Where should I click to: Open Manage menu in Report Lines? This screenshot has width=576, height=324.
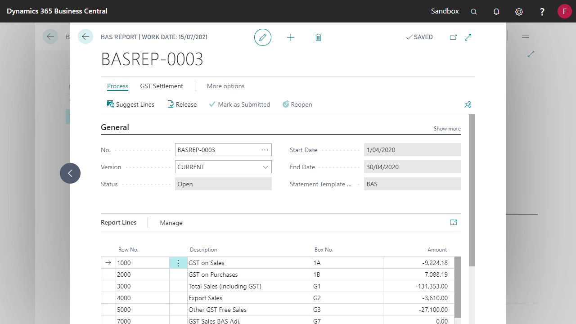[x=171, y=223]
